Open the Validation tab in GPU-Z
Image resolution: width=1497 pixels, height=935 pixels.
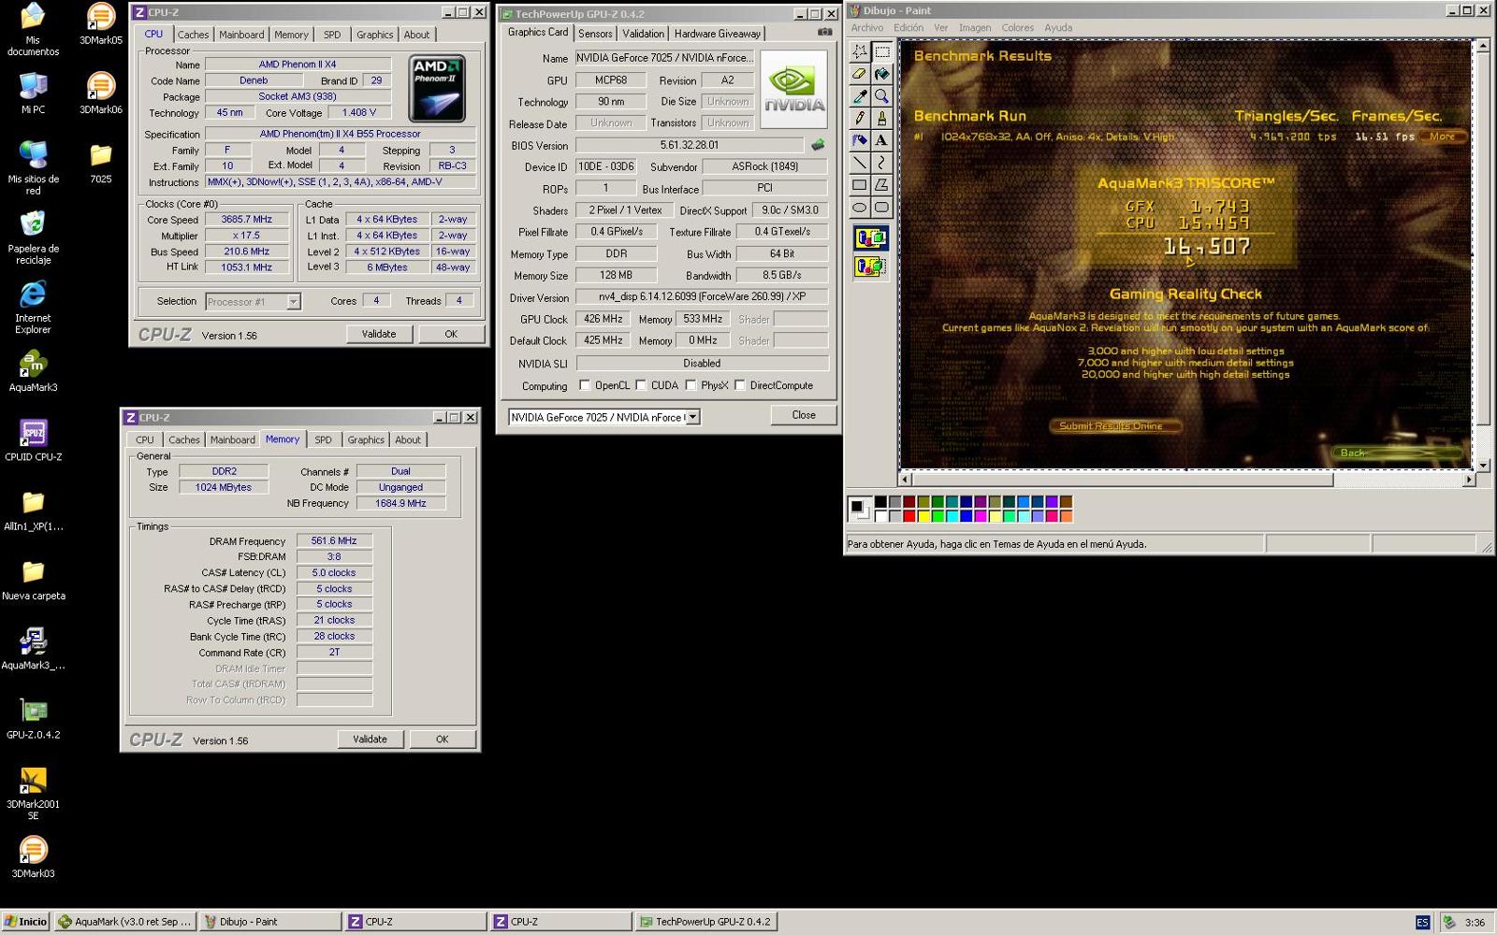click(644, 34)
